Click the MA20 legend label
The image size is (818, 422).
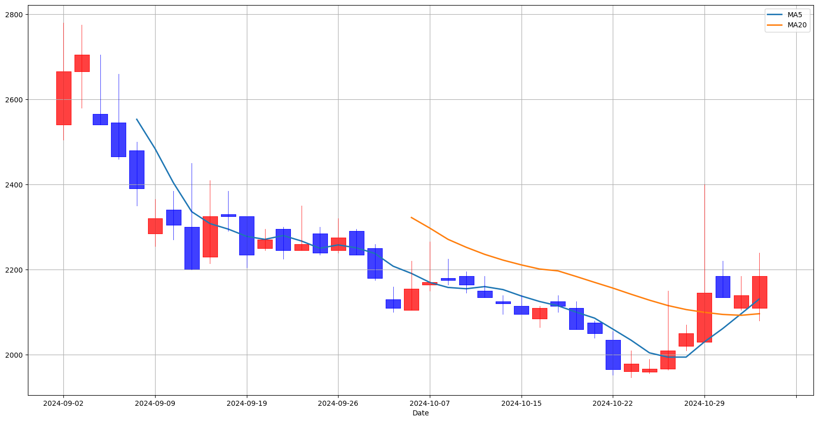[x=797, y=25]
